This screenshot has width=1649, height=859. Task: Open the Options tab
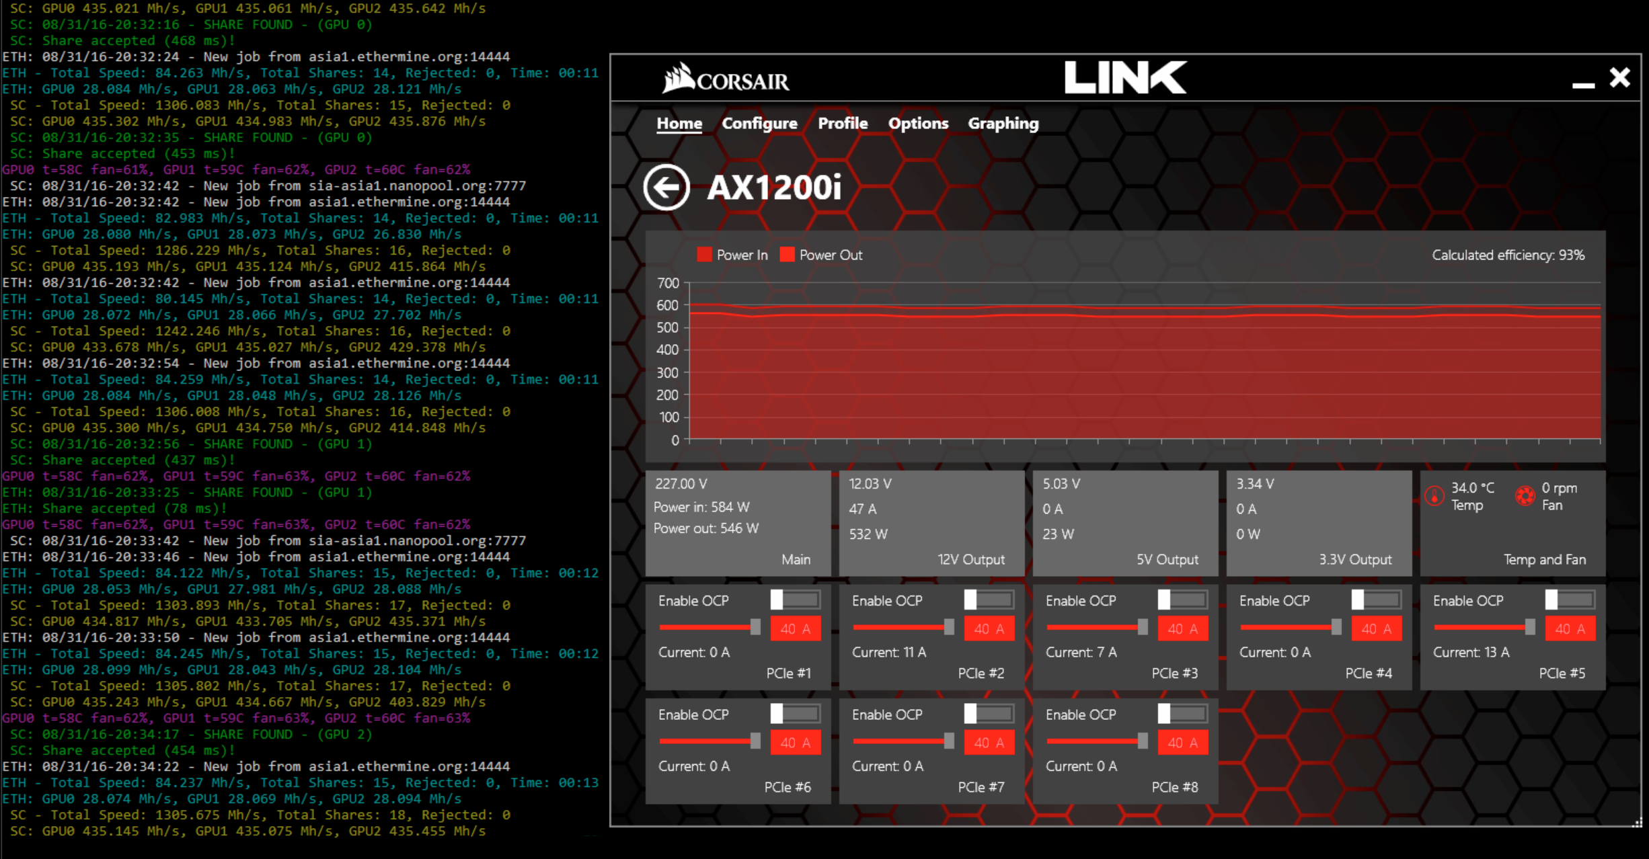[918, 124]
